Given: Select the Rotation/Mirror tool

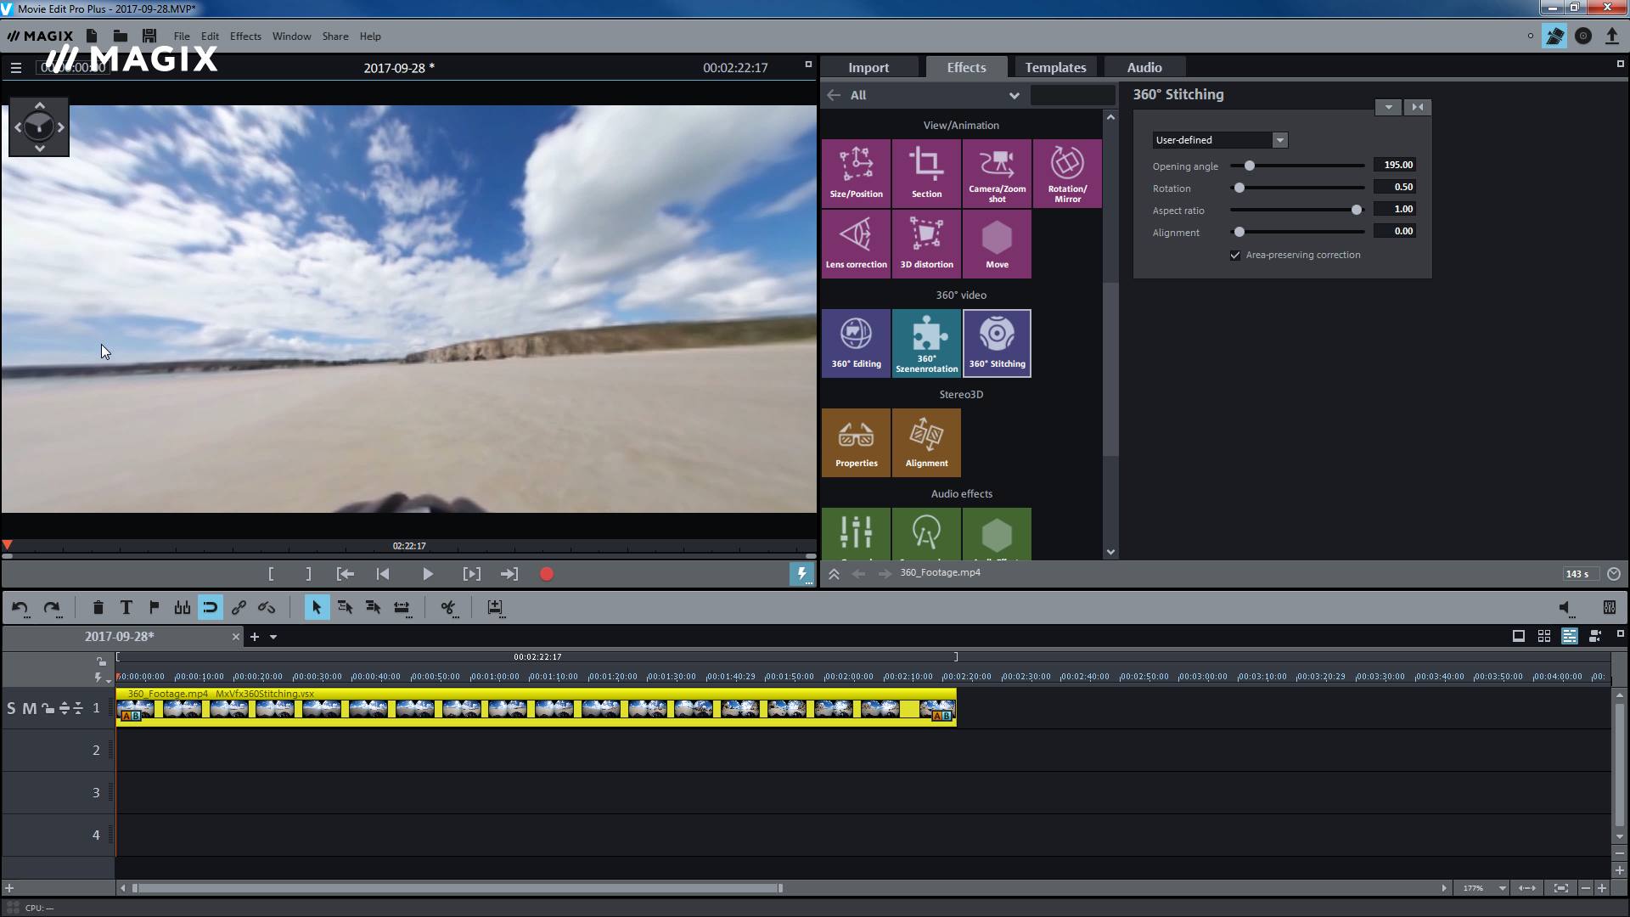Looking at the screenshot, I should click(1067, 173).
